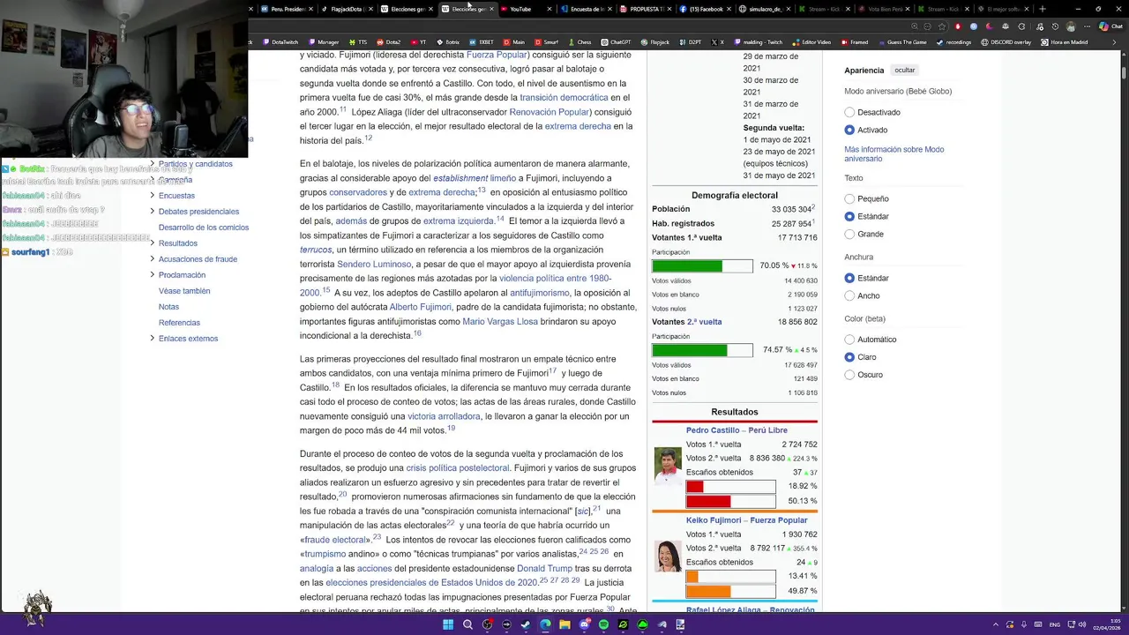Screen dimensions: 1129x635
Task: Open the Dota2 bookmark
Action: click(388, 42)
